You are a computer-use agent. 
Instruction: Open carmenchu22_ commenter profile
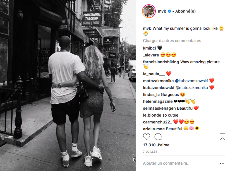pos(157,122)
